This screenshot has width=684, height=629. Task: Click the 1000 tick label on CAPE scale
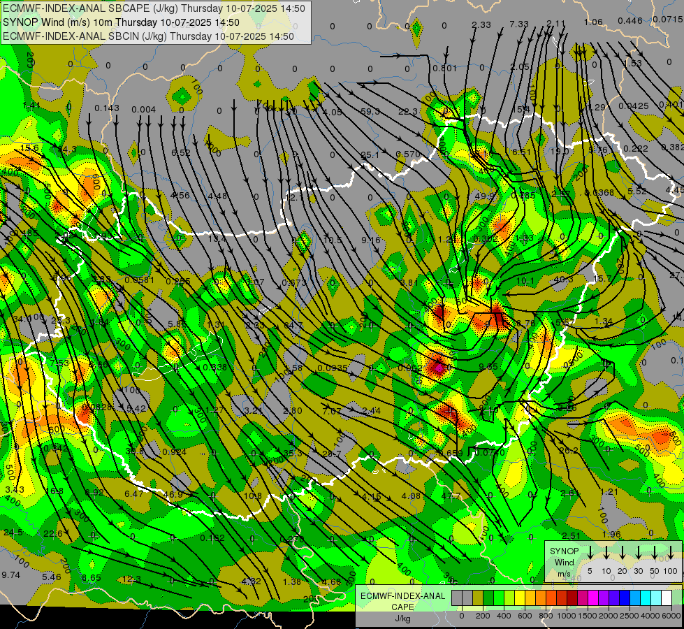point(567,616)
